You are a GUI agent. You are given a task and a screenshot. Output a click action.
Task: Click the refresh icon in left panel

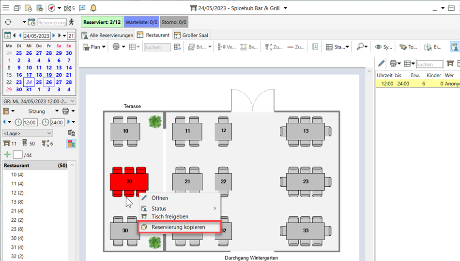pyautogui.click(x=8, y=22)
